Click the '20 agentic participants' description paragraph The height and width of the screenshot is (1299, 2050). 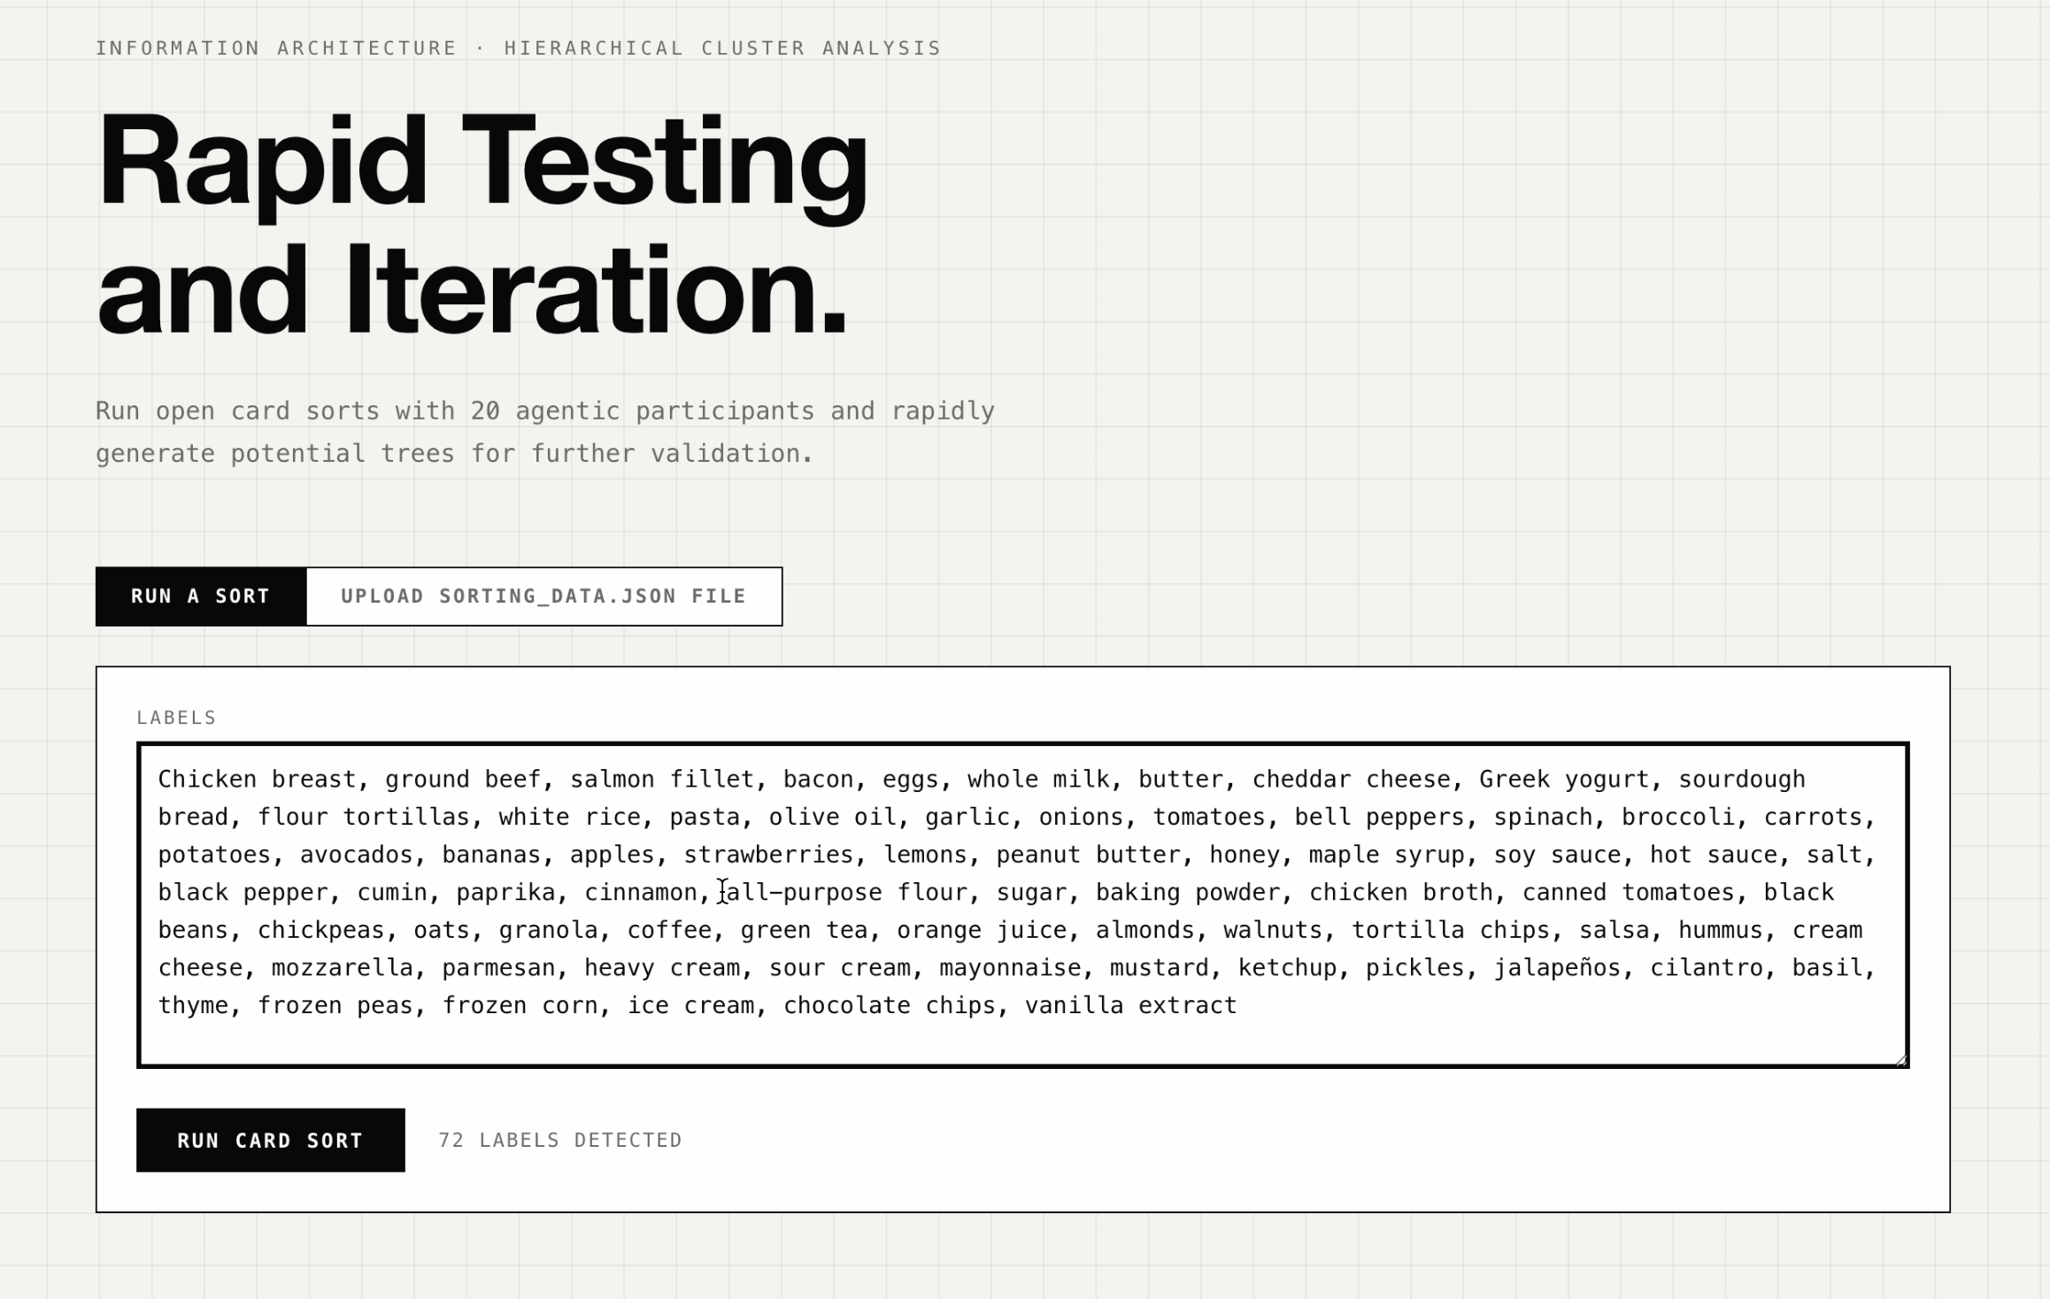(x=545, y=432)
